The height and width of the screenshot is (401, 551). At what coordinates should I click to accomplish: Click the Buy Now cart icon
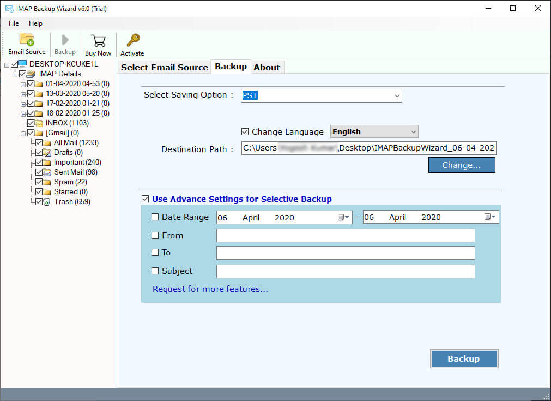(x=98, y=41)
